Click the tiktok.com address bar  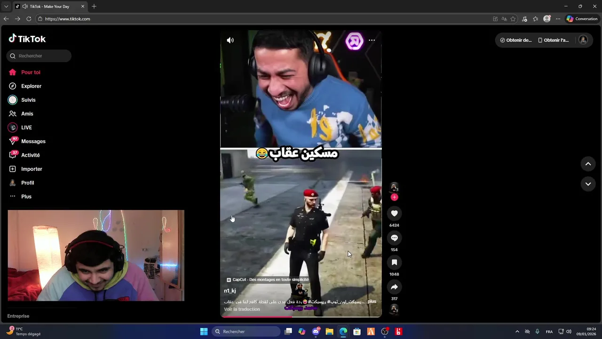(x=263, y=19)
